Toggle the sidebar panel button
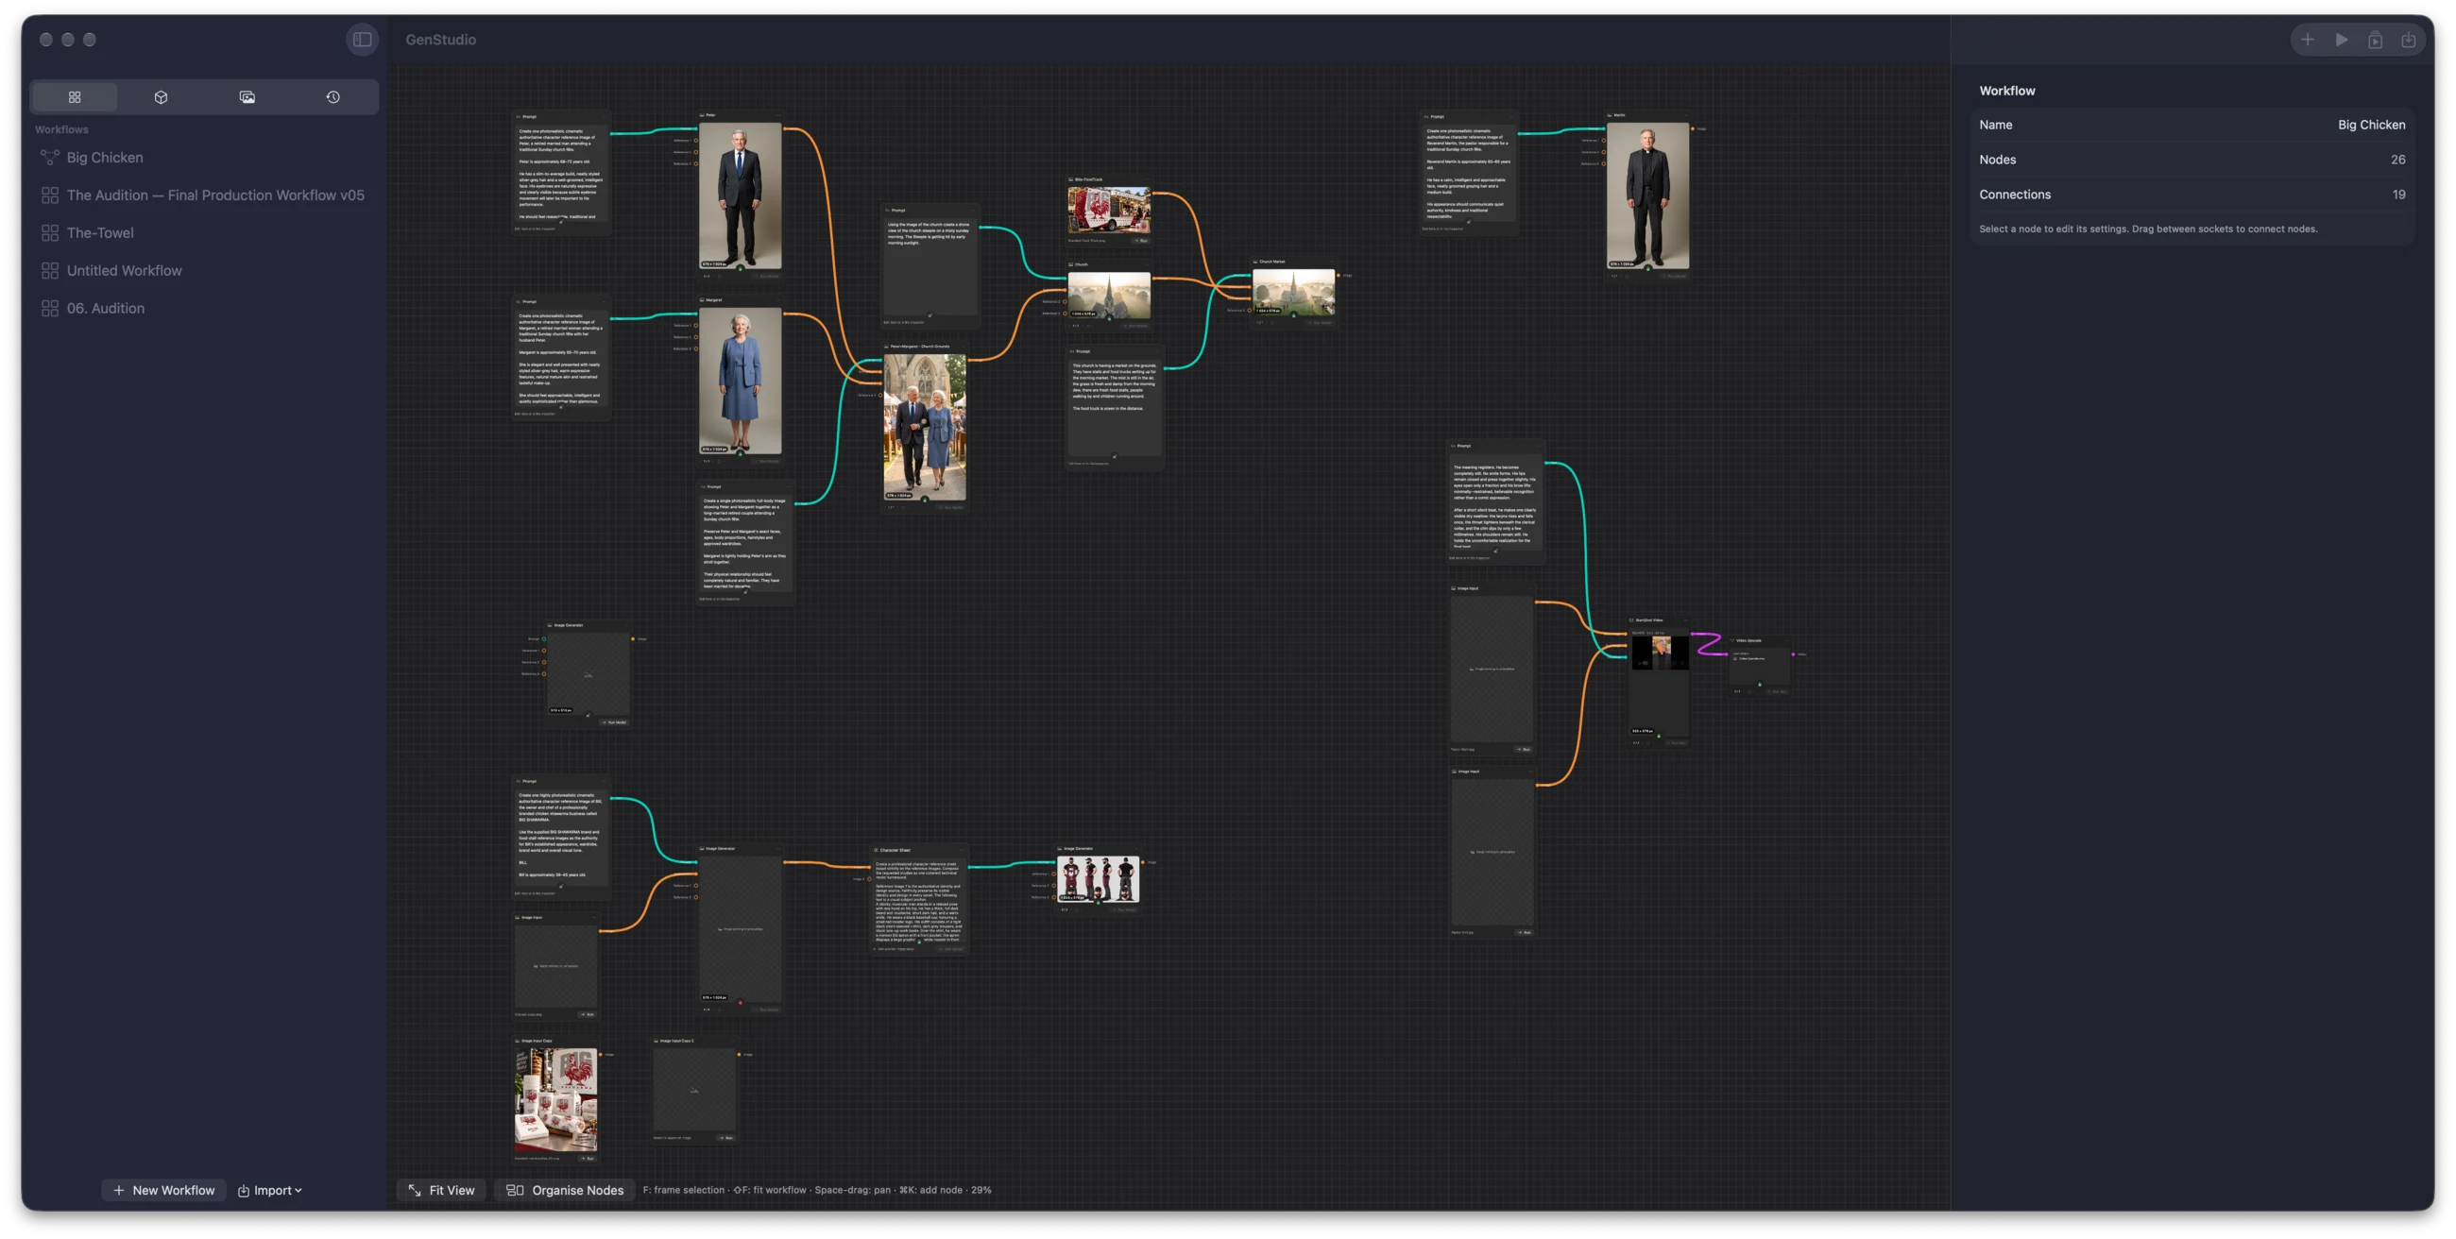This screenshot has width=2456, height=1239. click(363, 39)
